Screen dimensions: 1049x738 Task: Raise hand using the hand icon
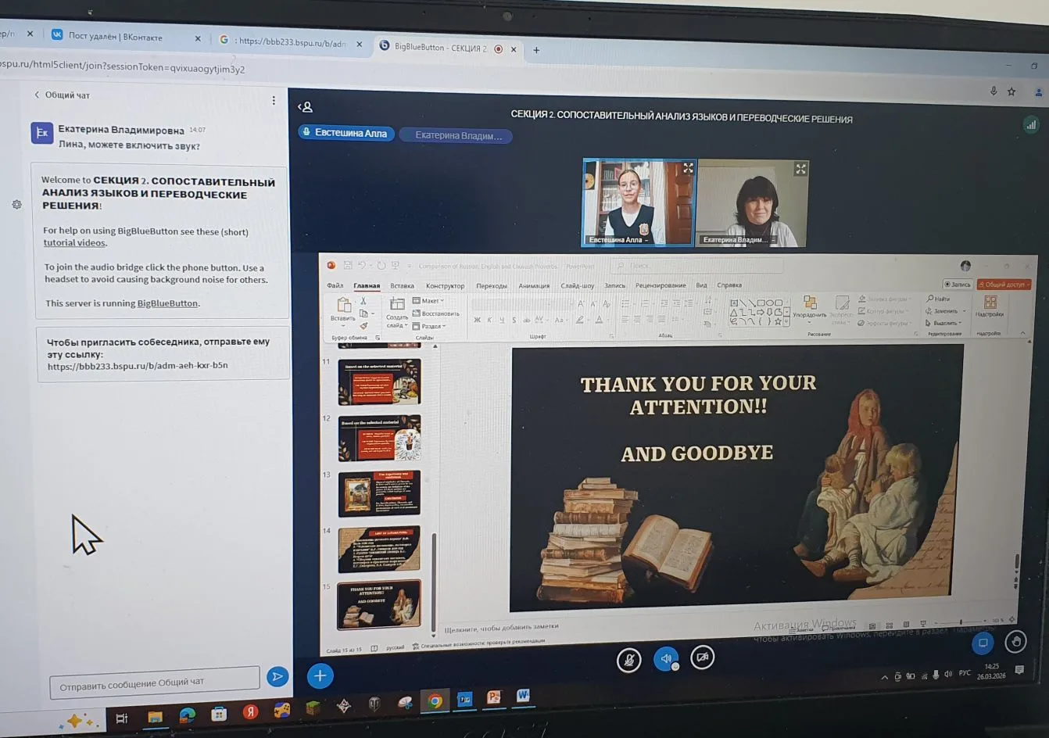[x=1015, y=643]
